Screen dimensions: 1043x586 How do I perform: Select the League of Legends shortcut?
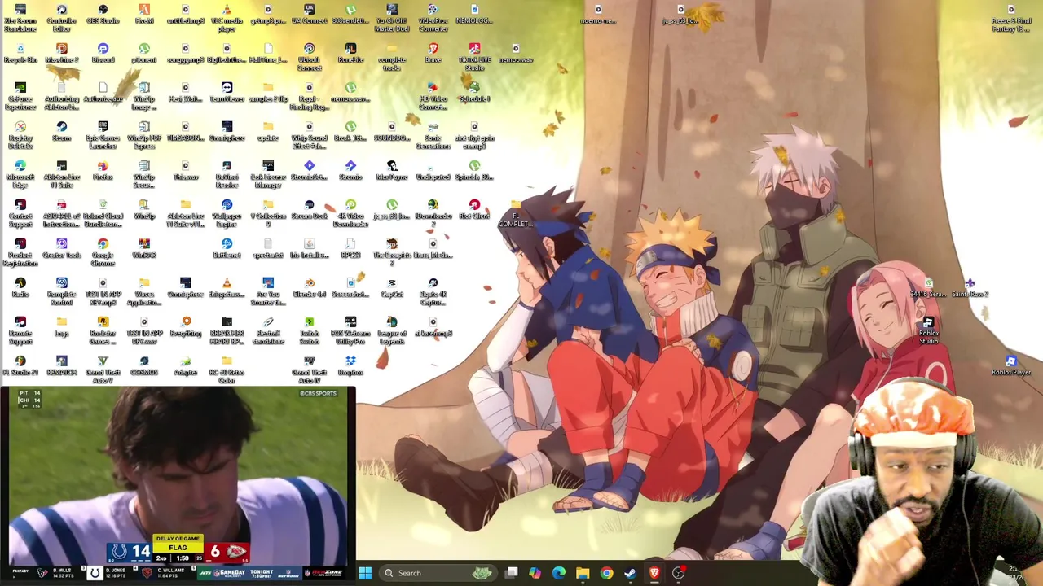[391, 331]
